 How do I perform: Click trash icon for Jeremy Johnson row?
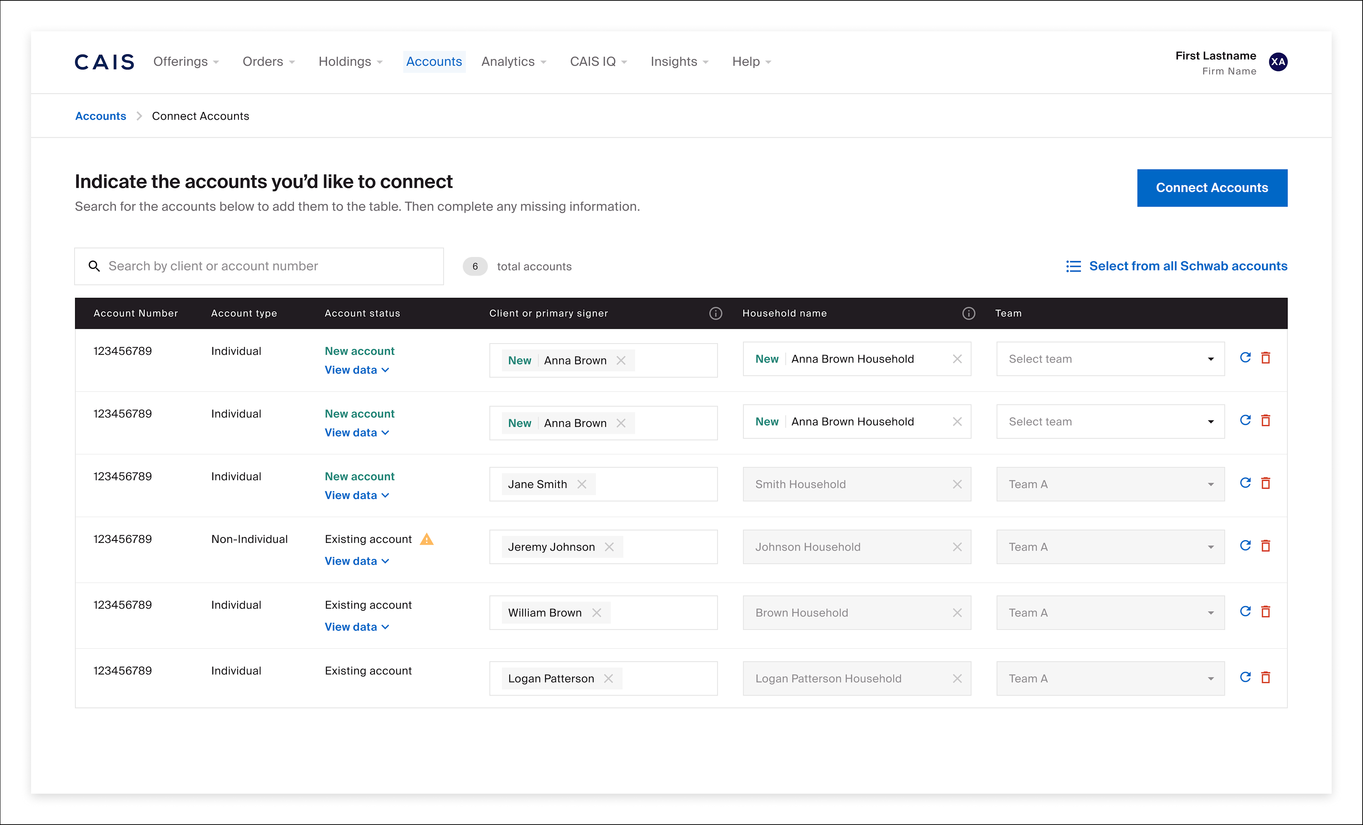pyautogui.click(x=1265, y=546)
